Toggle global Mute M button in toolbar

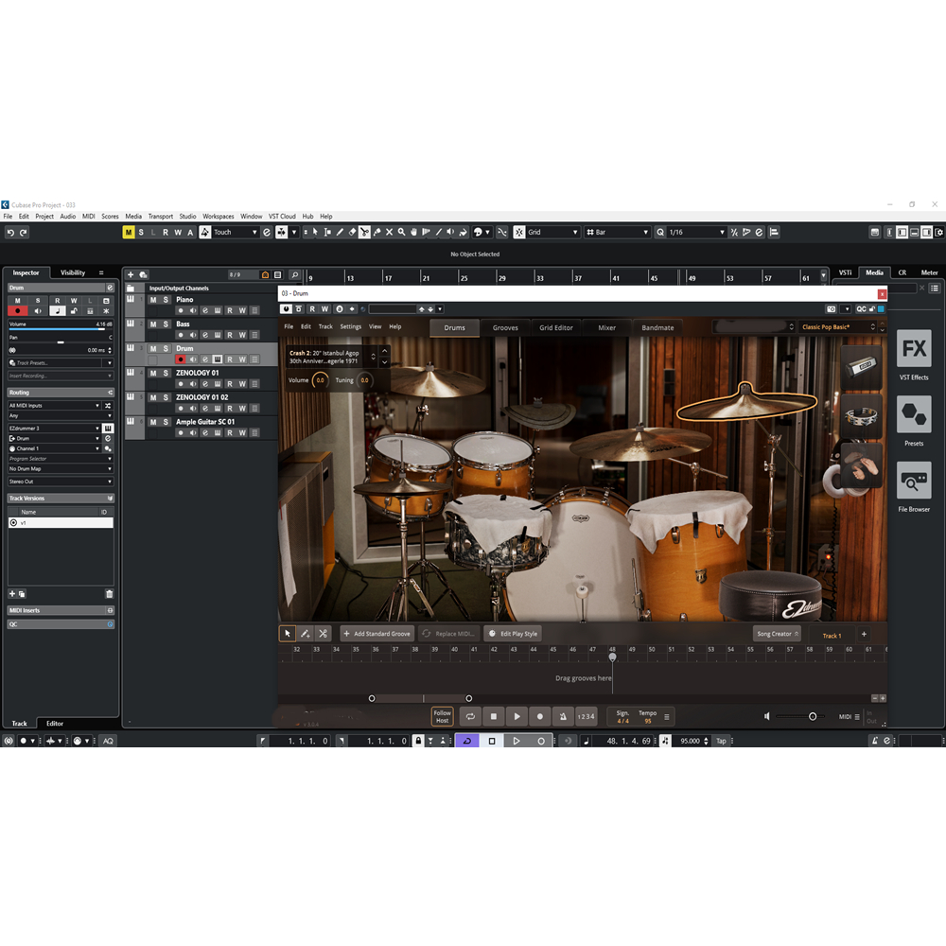[129, 233]
